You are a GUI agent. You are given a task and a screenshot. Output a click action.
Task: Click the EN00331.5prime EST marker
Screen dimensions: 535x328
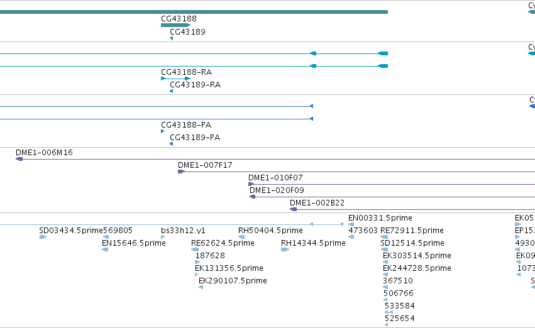click(x=351, y=224)
